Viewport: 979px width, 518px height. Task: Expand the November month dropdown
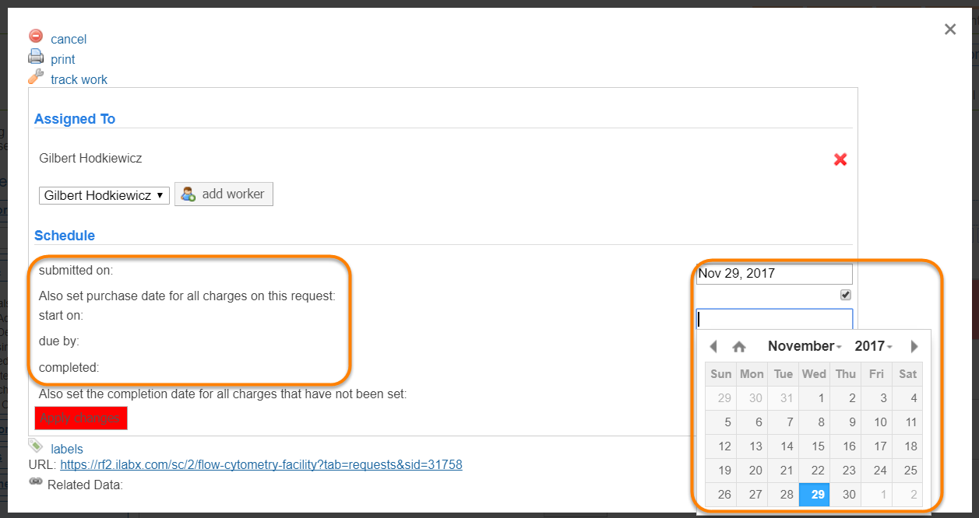point(805,346)
